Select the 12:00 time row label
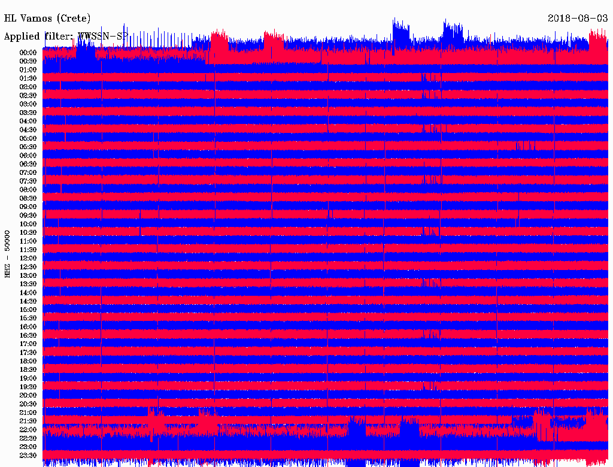The image size is (613, 467). click(x=28, y=258)
